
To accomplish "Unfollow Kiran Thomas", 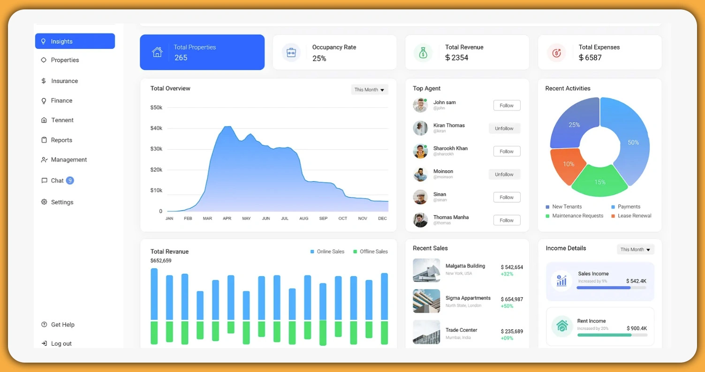I will [504, 128].
